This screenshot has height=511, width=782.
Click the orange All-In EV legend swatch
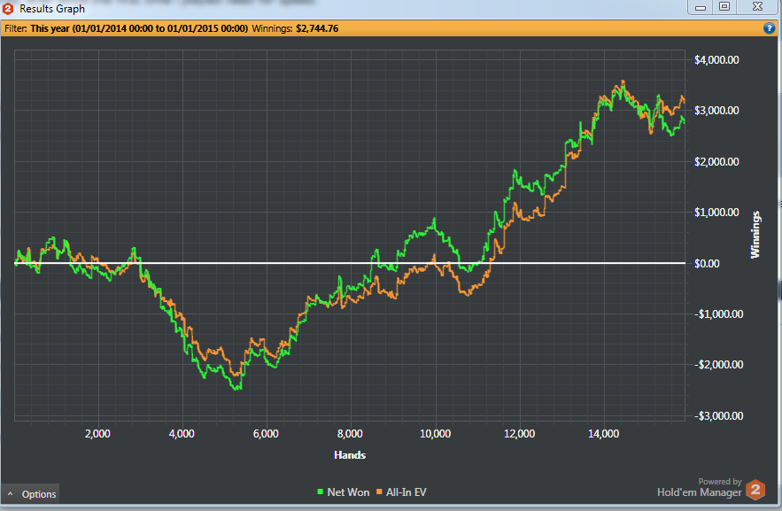click(x=379, y=492)
